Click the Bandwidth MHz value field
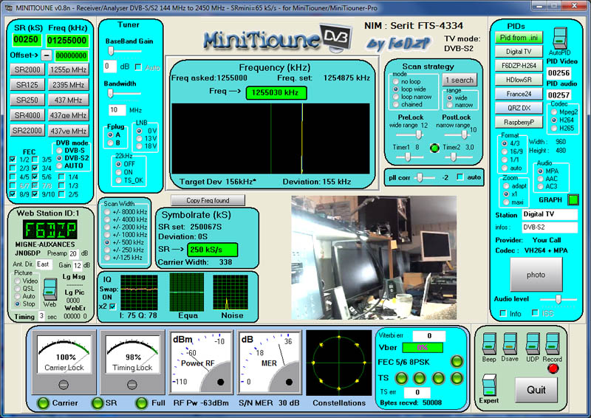This screenshot has height=418, width=591. pos(117,110)
